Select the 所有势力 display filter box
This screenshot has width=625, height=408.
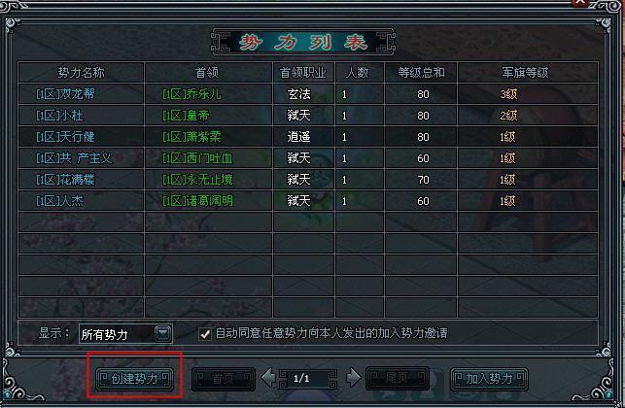tap(125, 334)
